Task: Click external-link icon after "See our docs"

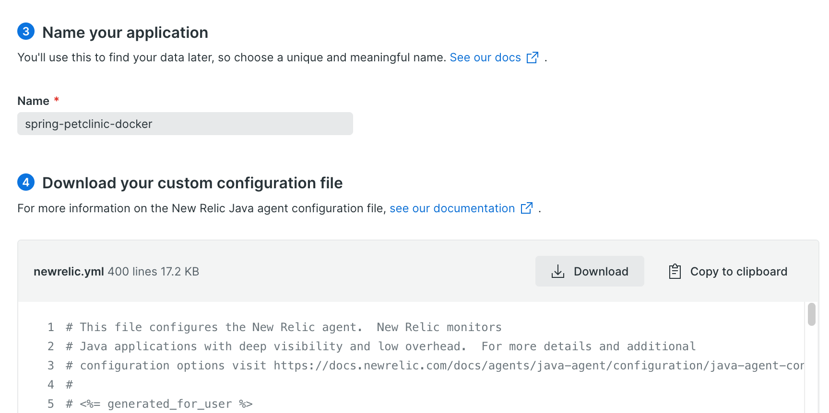Action: (x=533, y=57)
